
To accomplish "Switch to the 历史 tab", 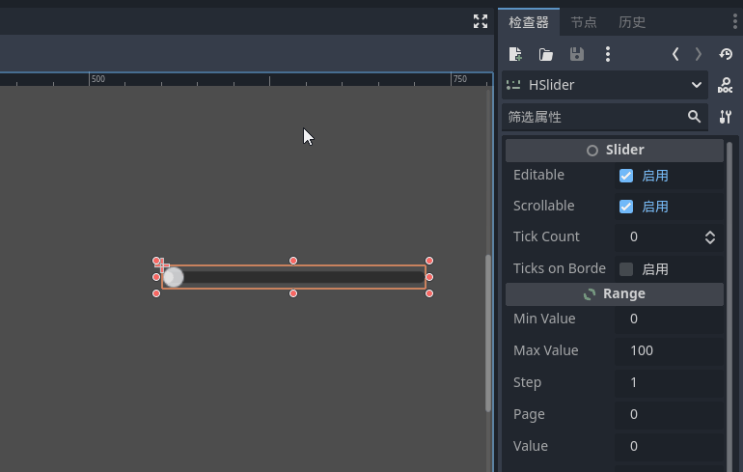I will coord(632,22).
